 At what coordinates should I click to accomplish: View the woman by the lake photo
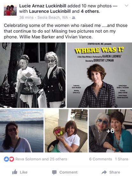coord(22,131)
